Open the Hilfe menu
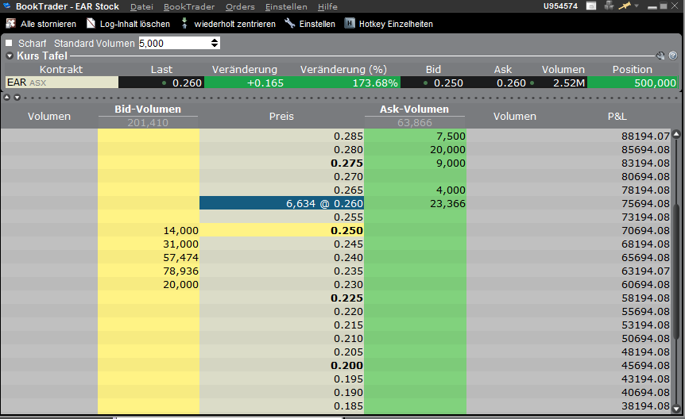Image resolution: width=685 pixels, height=419 pixels. 327,6
